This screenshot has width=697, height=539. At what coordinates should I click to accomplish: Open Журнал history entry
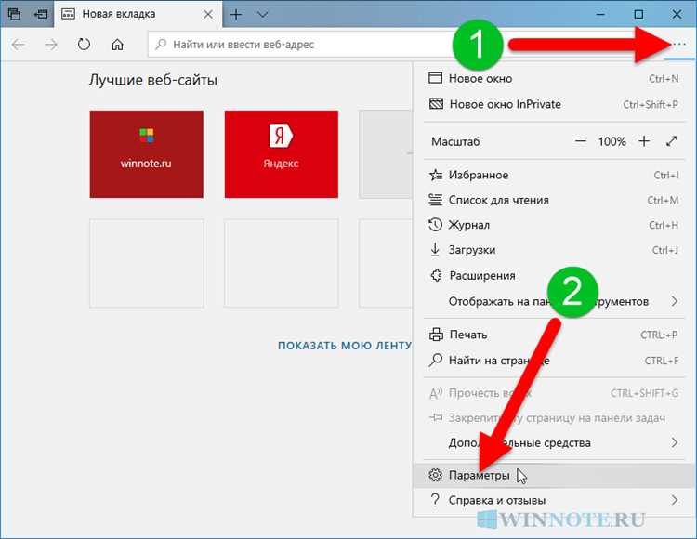(554, 225)
